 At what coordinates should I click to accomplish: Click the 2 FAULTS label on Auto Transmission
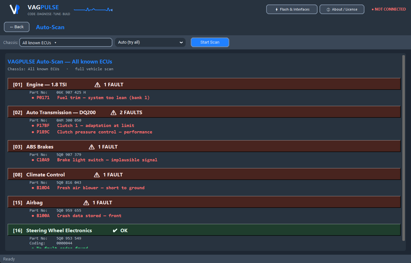(131, 113)
